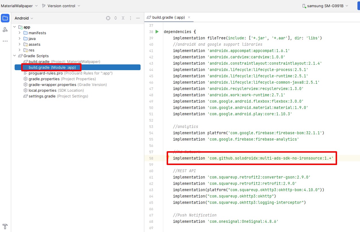This screenshot has height=232, width=360.
Task: Select build.gradle (Module :app) file
Action: (77, 67)
